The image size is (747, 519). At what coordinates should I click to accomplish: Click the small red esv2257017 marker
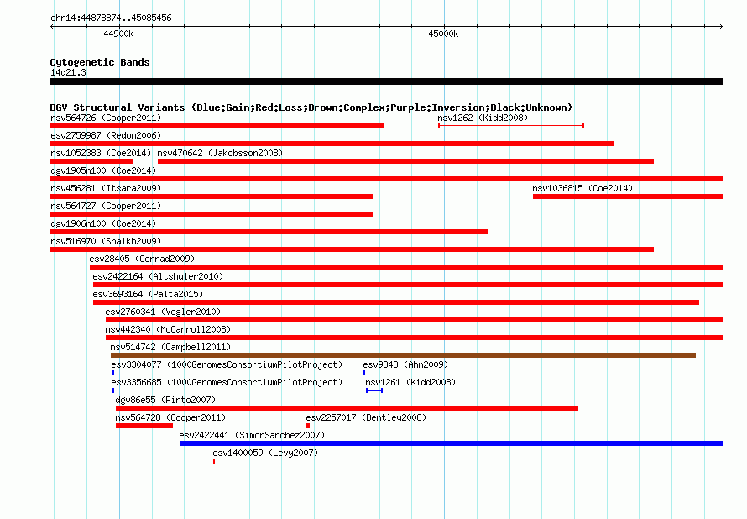point(308,426)
